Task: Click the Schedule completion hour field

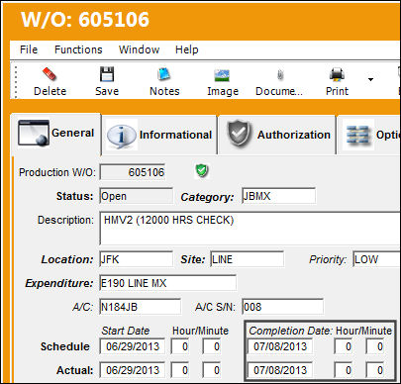Action: 343,346
